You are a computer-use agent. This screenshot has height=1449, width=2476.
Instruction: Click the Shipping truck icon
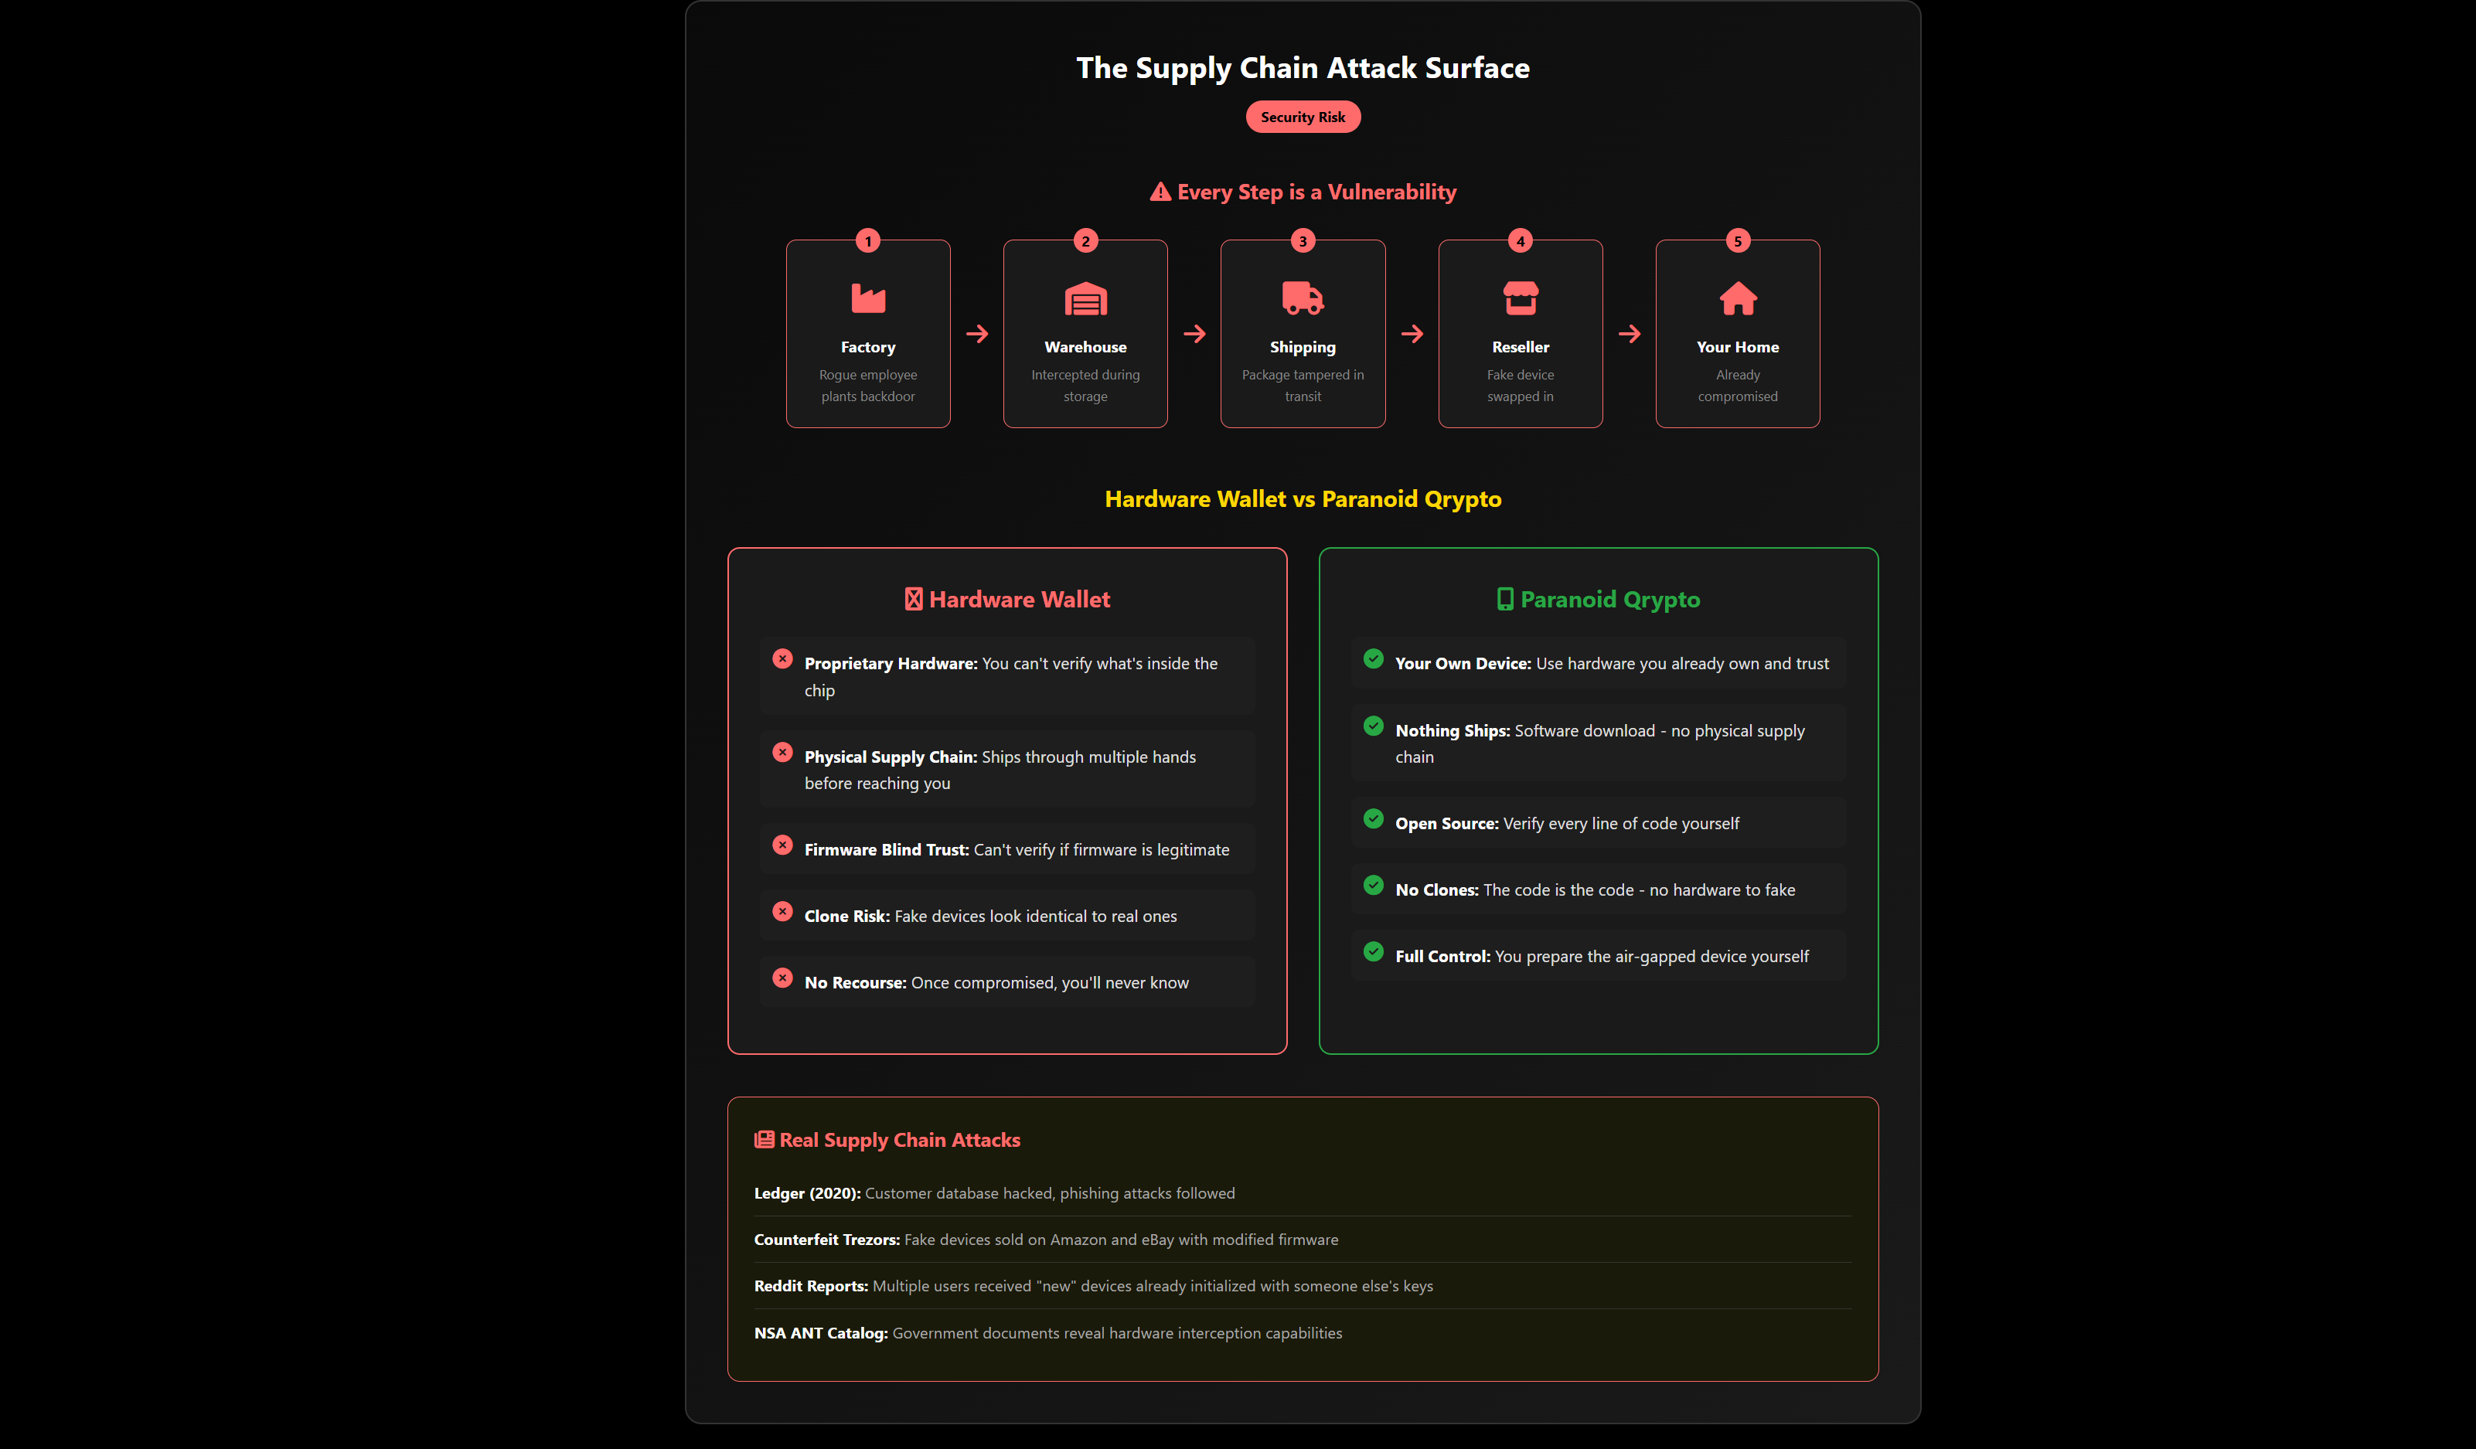pyautogui.click(x=1302, y=298)
